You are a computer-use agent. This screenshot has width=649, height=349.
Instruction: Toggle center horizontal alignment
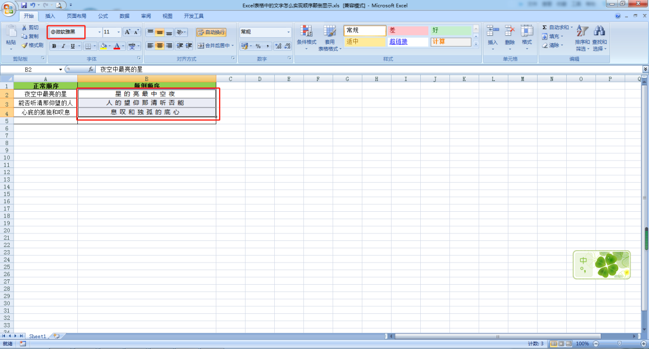[x=160, y=46]
